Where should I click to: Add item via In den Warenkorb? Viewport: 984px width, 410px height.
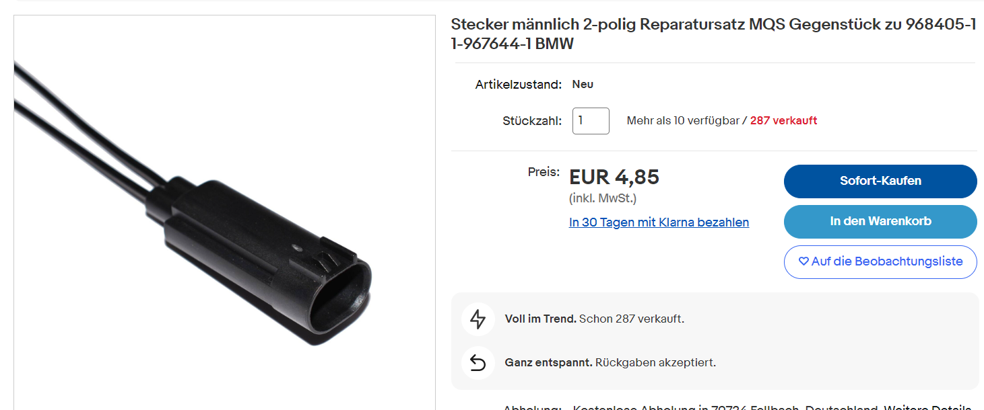pos(880,221)
